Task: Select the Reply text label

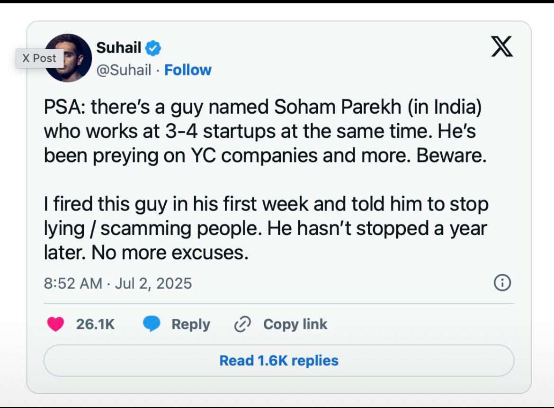Action: (x=190, y=324)
